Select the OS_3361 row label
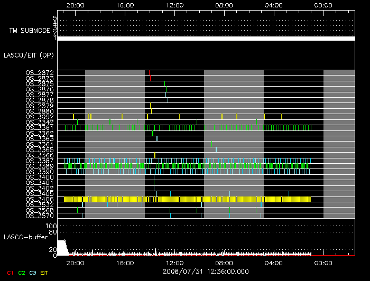Viewport: 370px width, 281px height. pos(39,127)
